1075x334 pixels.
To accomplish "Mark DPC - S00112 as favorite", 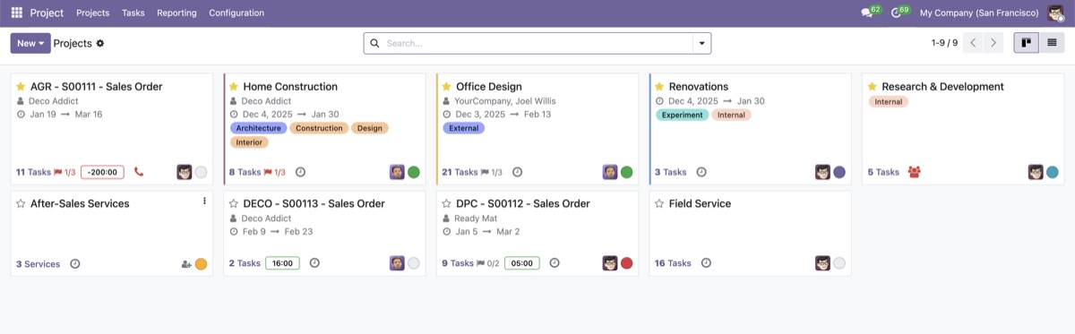I will tap(447, 203).
